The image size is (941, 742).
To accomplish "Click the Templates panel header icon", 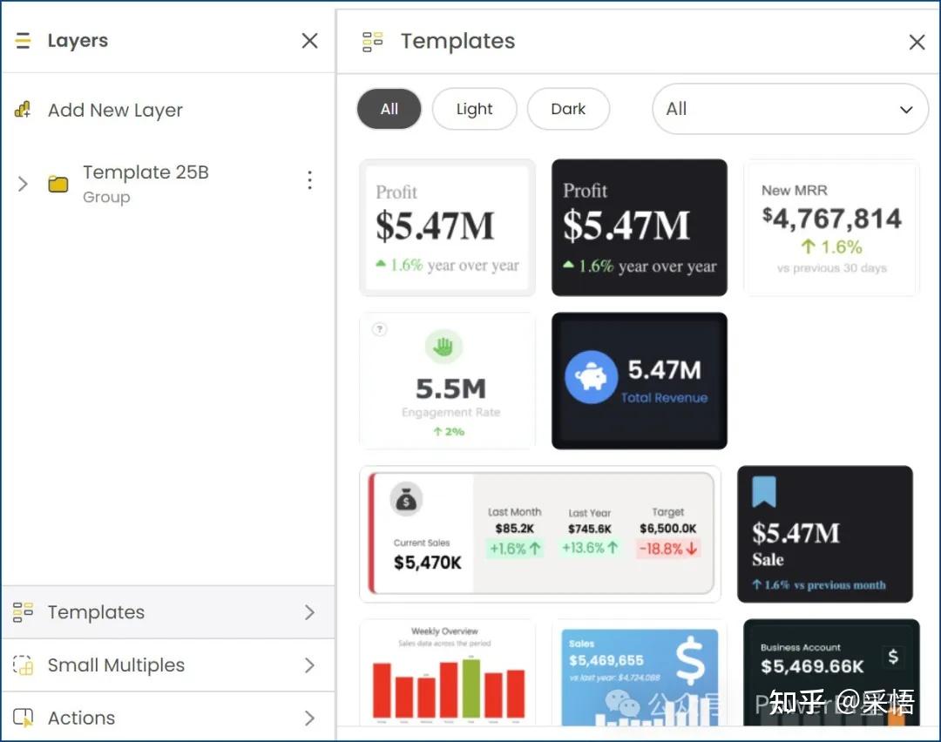I will [373, 42].
